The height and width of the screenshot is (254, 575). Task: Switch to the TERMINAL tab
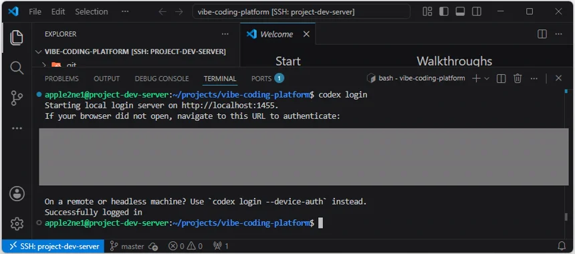click(x=220, y=78)
